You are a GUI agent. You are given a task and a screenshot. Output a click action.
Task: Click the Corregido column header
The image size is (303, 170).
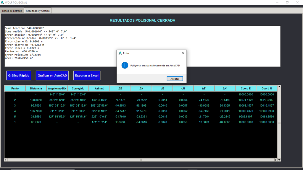pos(78,89)
